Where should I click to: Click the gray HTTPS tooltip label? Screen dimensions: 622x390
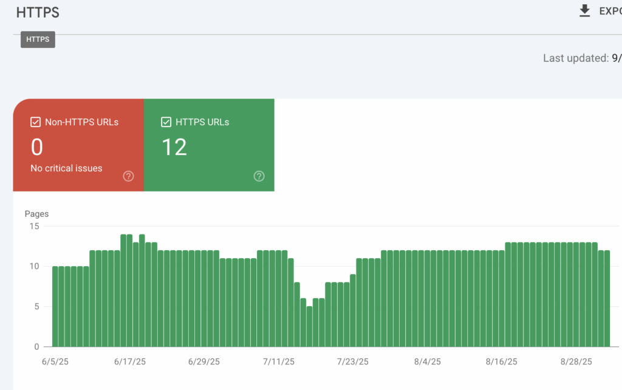click(38, 39)
